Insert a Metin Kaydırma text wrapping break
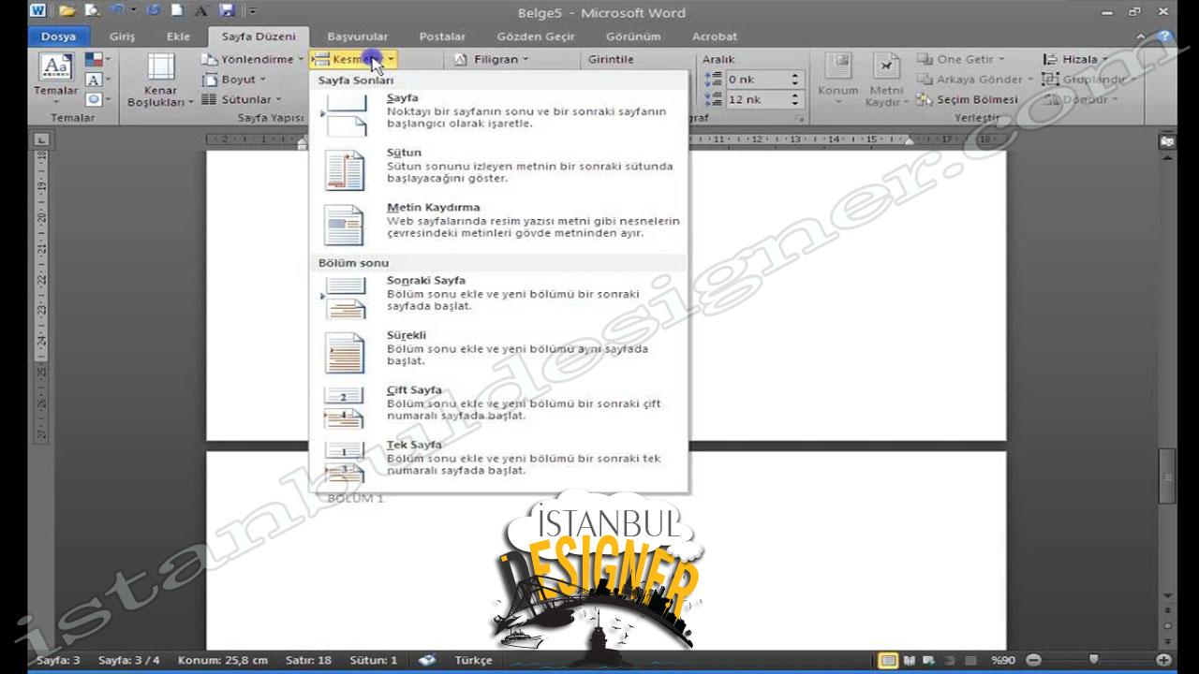1199x674 pixels. tap(498, 224)
